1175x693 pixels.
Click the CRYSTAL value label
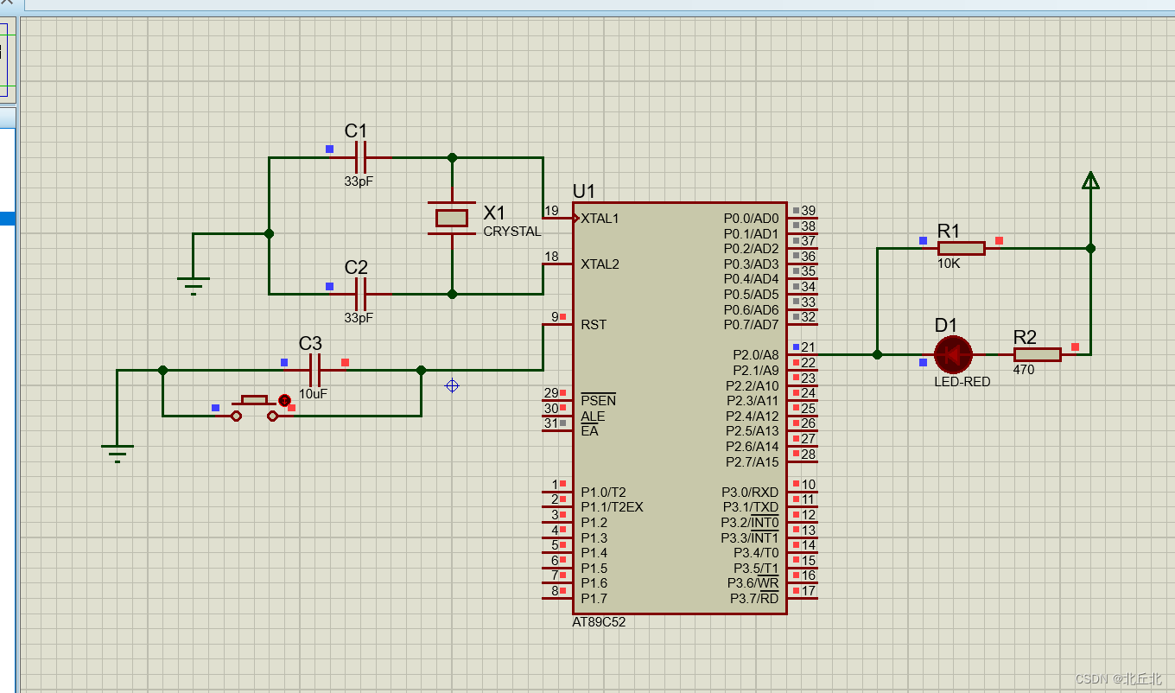pyautogui.click(x=512, y=232)
